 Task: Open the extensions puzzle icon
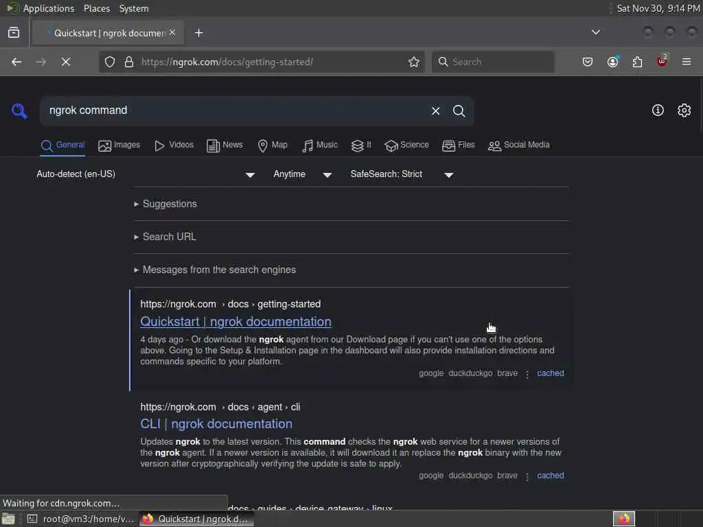point(637,62)
